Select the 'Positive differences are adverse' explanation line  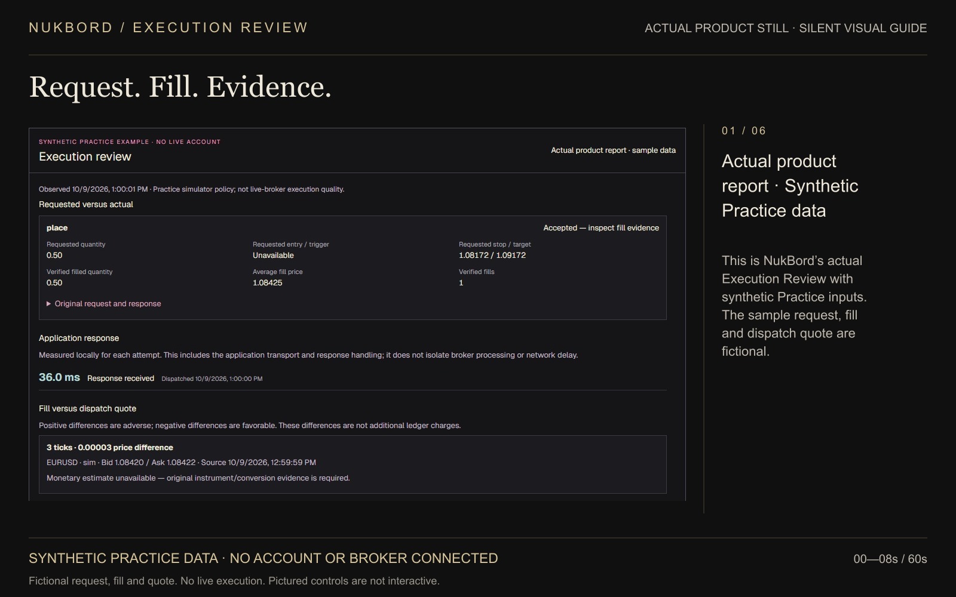pos(250,426)
